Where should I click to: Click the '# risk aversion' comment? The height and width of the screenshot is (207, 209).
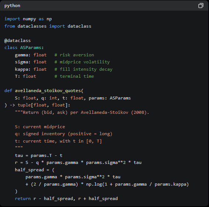tap(74, 55)
